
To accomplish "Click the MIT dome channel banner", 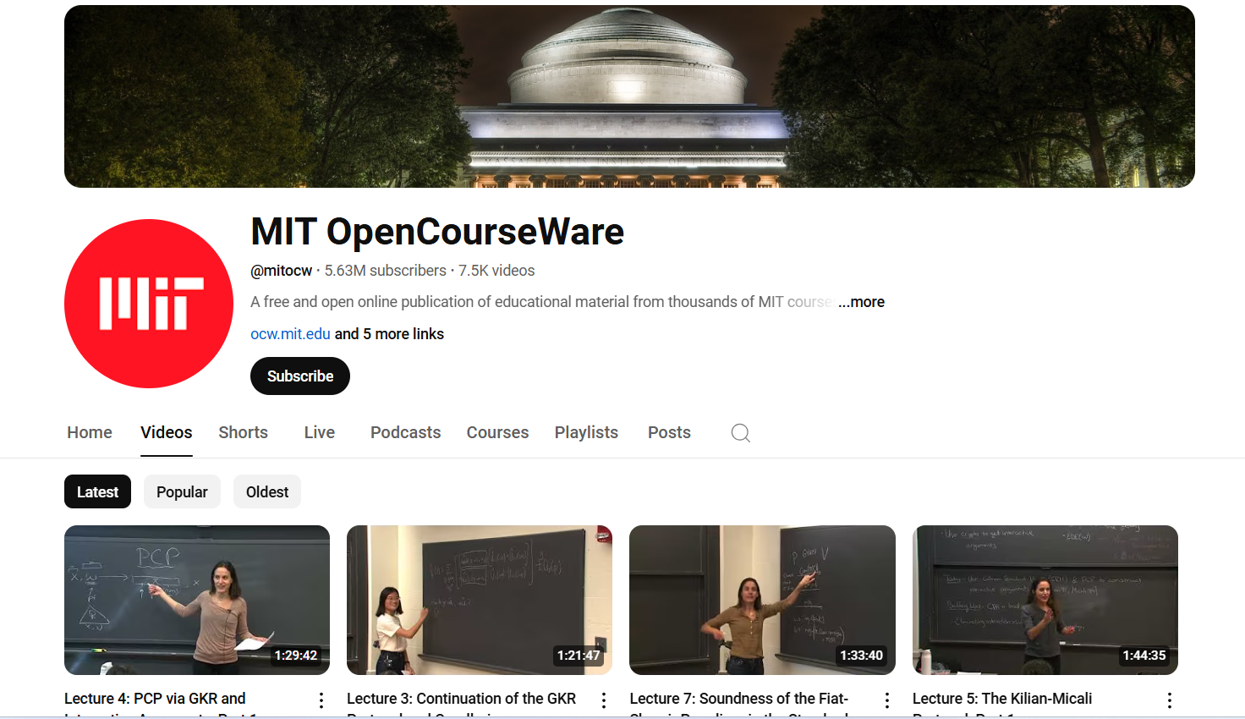I will (x=629, y=96).
